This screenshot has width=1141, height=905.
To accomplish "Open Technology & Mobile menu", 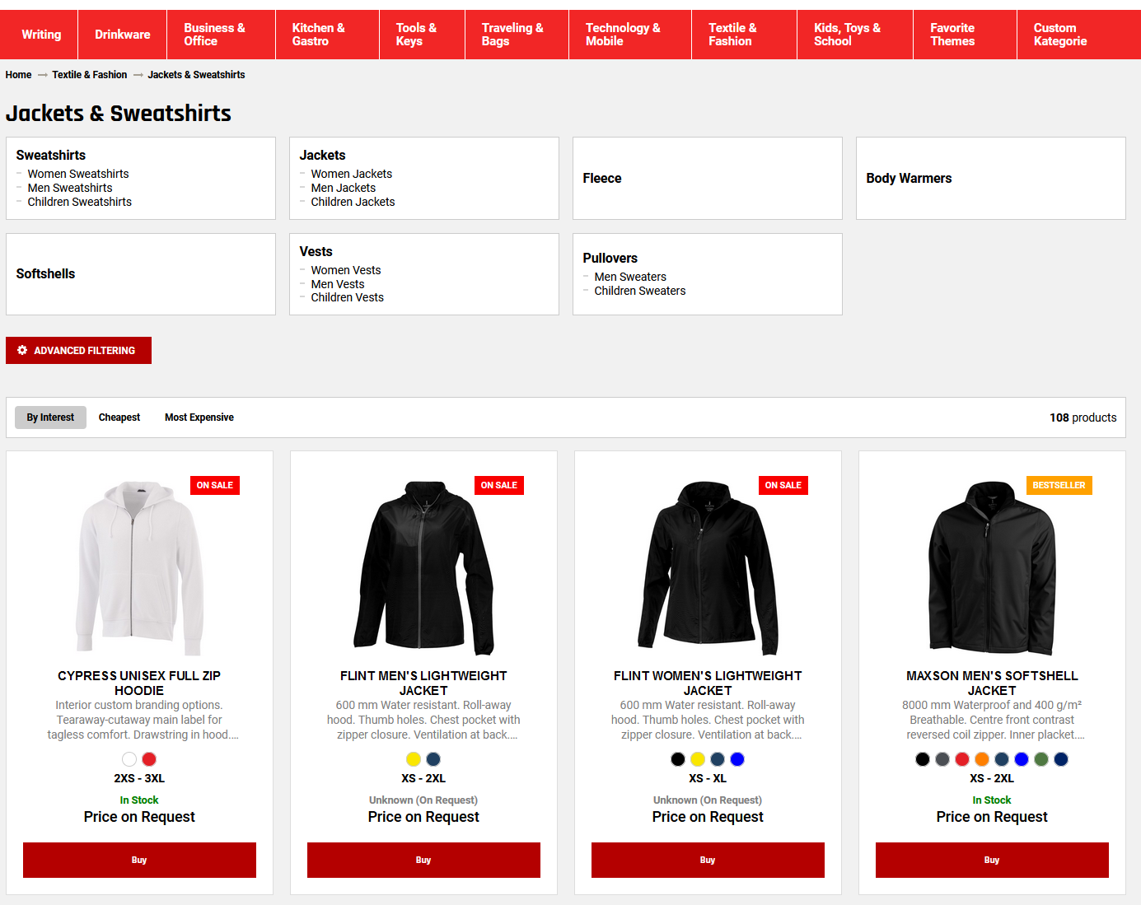I will click(630, 35).
